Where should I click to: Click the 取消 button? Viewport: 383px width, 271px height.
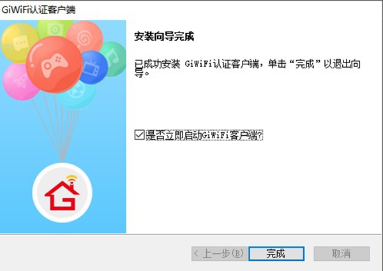[342, 254]
